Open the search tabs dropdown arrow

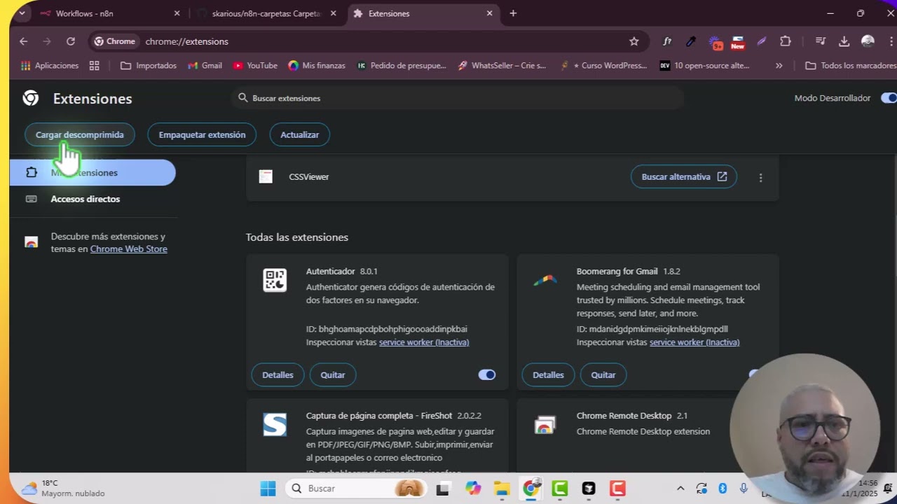(22, 13)
